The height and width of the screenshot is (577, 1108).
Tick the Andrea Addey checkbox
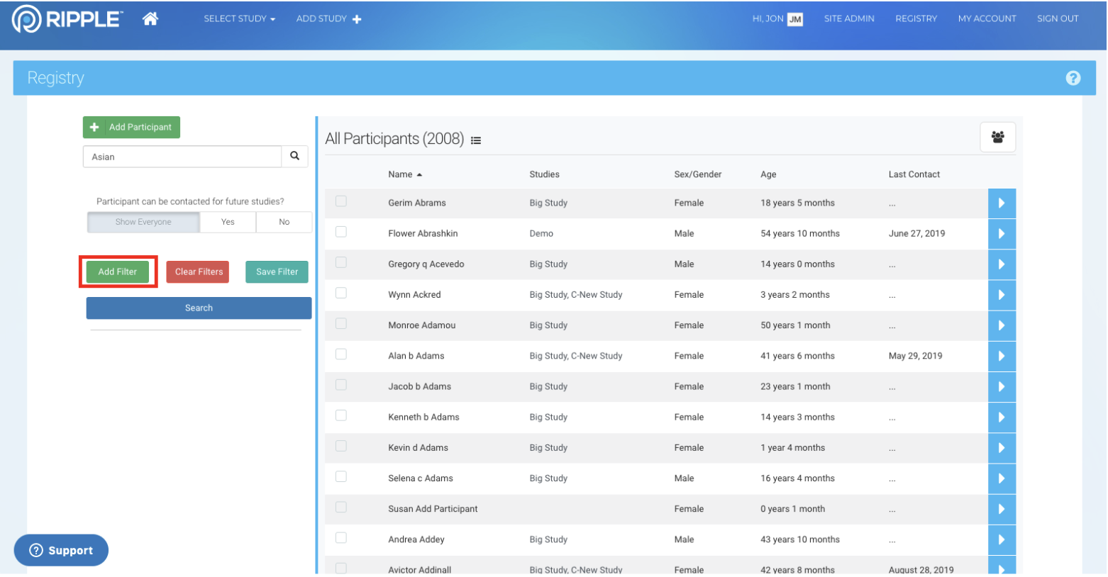click(341, 538)
